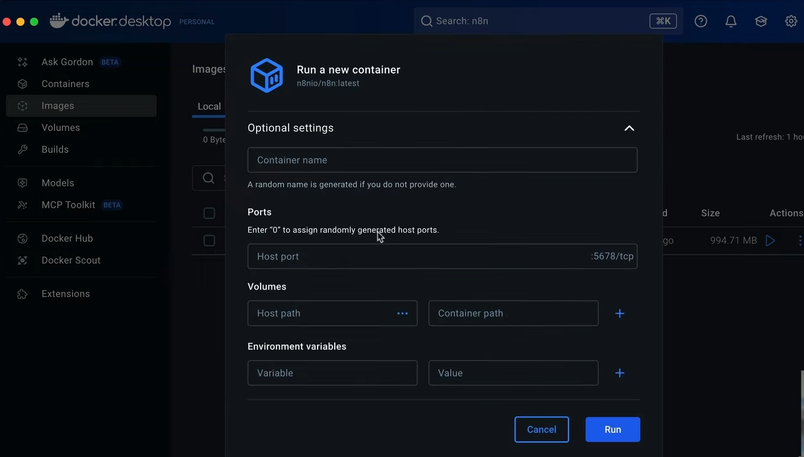
Task: Click the Images sidebar icon
Action: (22, 106)
